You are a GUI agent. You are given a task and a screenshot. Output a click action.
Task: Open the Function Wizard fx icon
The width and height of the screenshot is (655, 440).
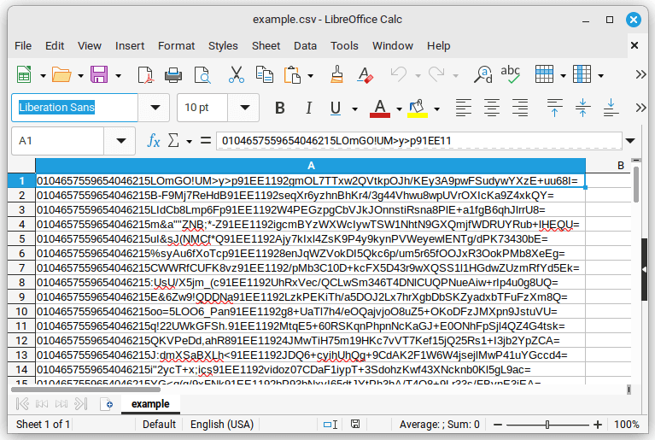point(154,140)
